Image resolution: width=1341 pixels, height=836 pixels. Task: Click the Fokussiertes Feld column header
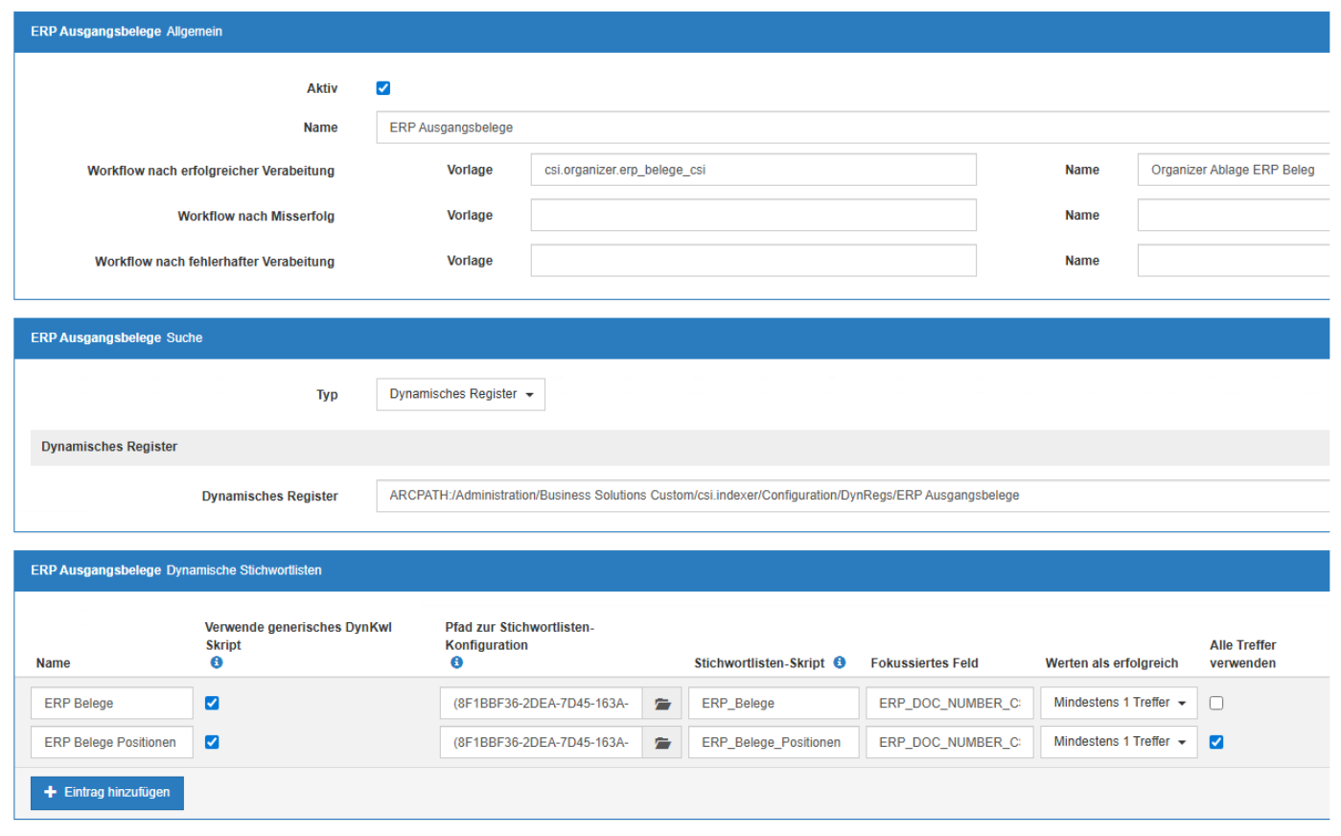coord(924,663)
